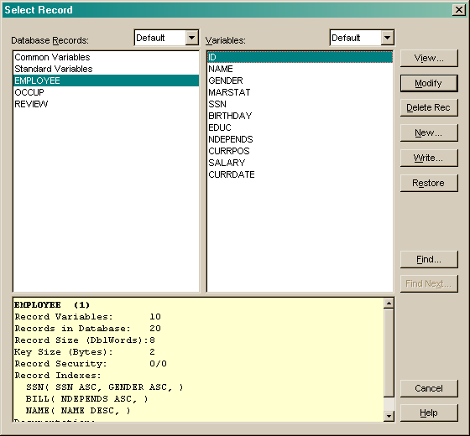This screenshot has width=470, height=436.
Task: Click the Modify button
Action: (x=429, y=83)
